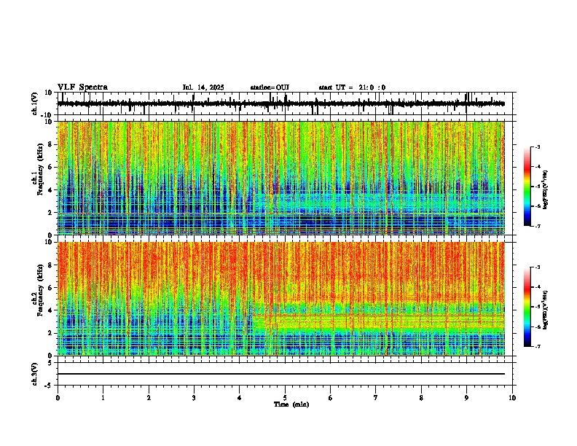The height and width of the screenshot is (446, 577).
Task: Click tick label 5 on Time axis
Action: point(285,398)
